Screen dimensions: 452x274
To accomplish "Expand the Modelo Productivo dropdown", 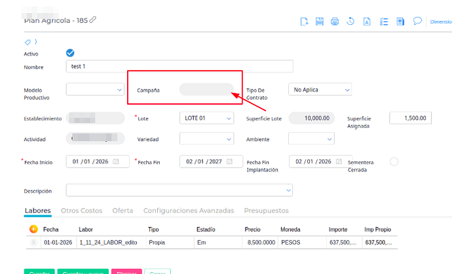I will tap(95, 90).
